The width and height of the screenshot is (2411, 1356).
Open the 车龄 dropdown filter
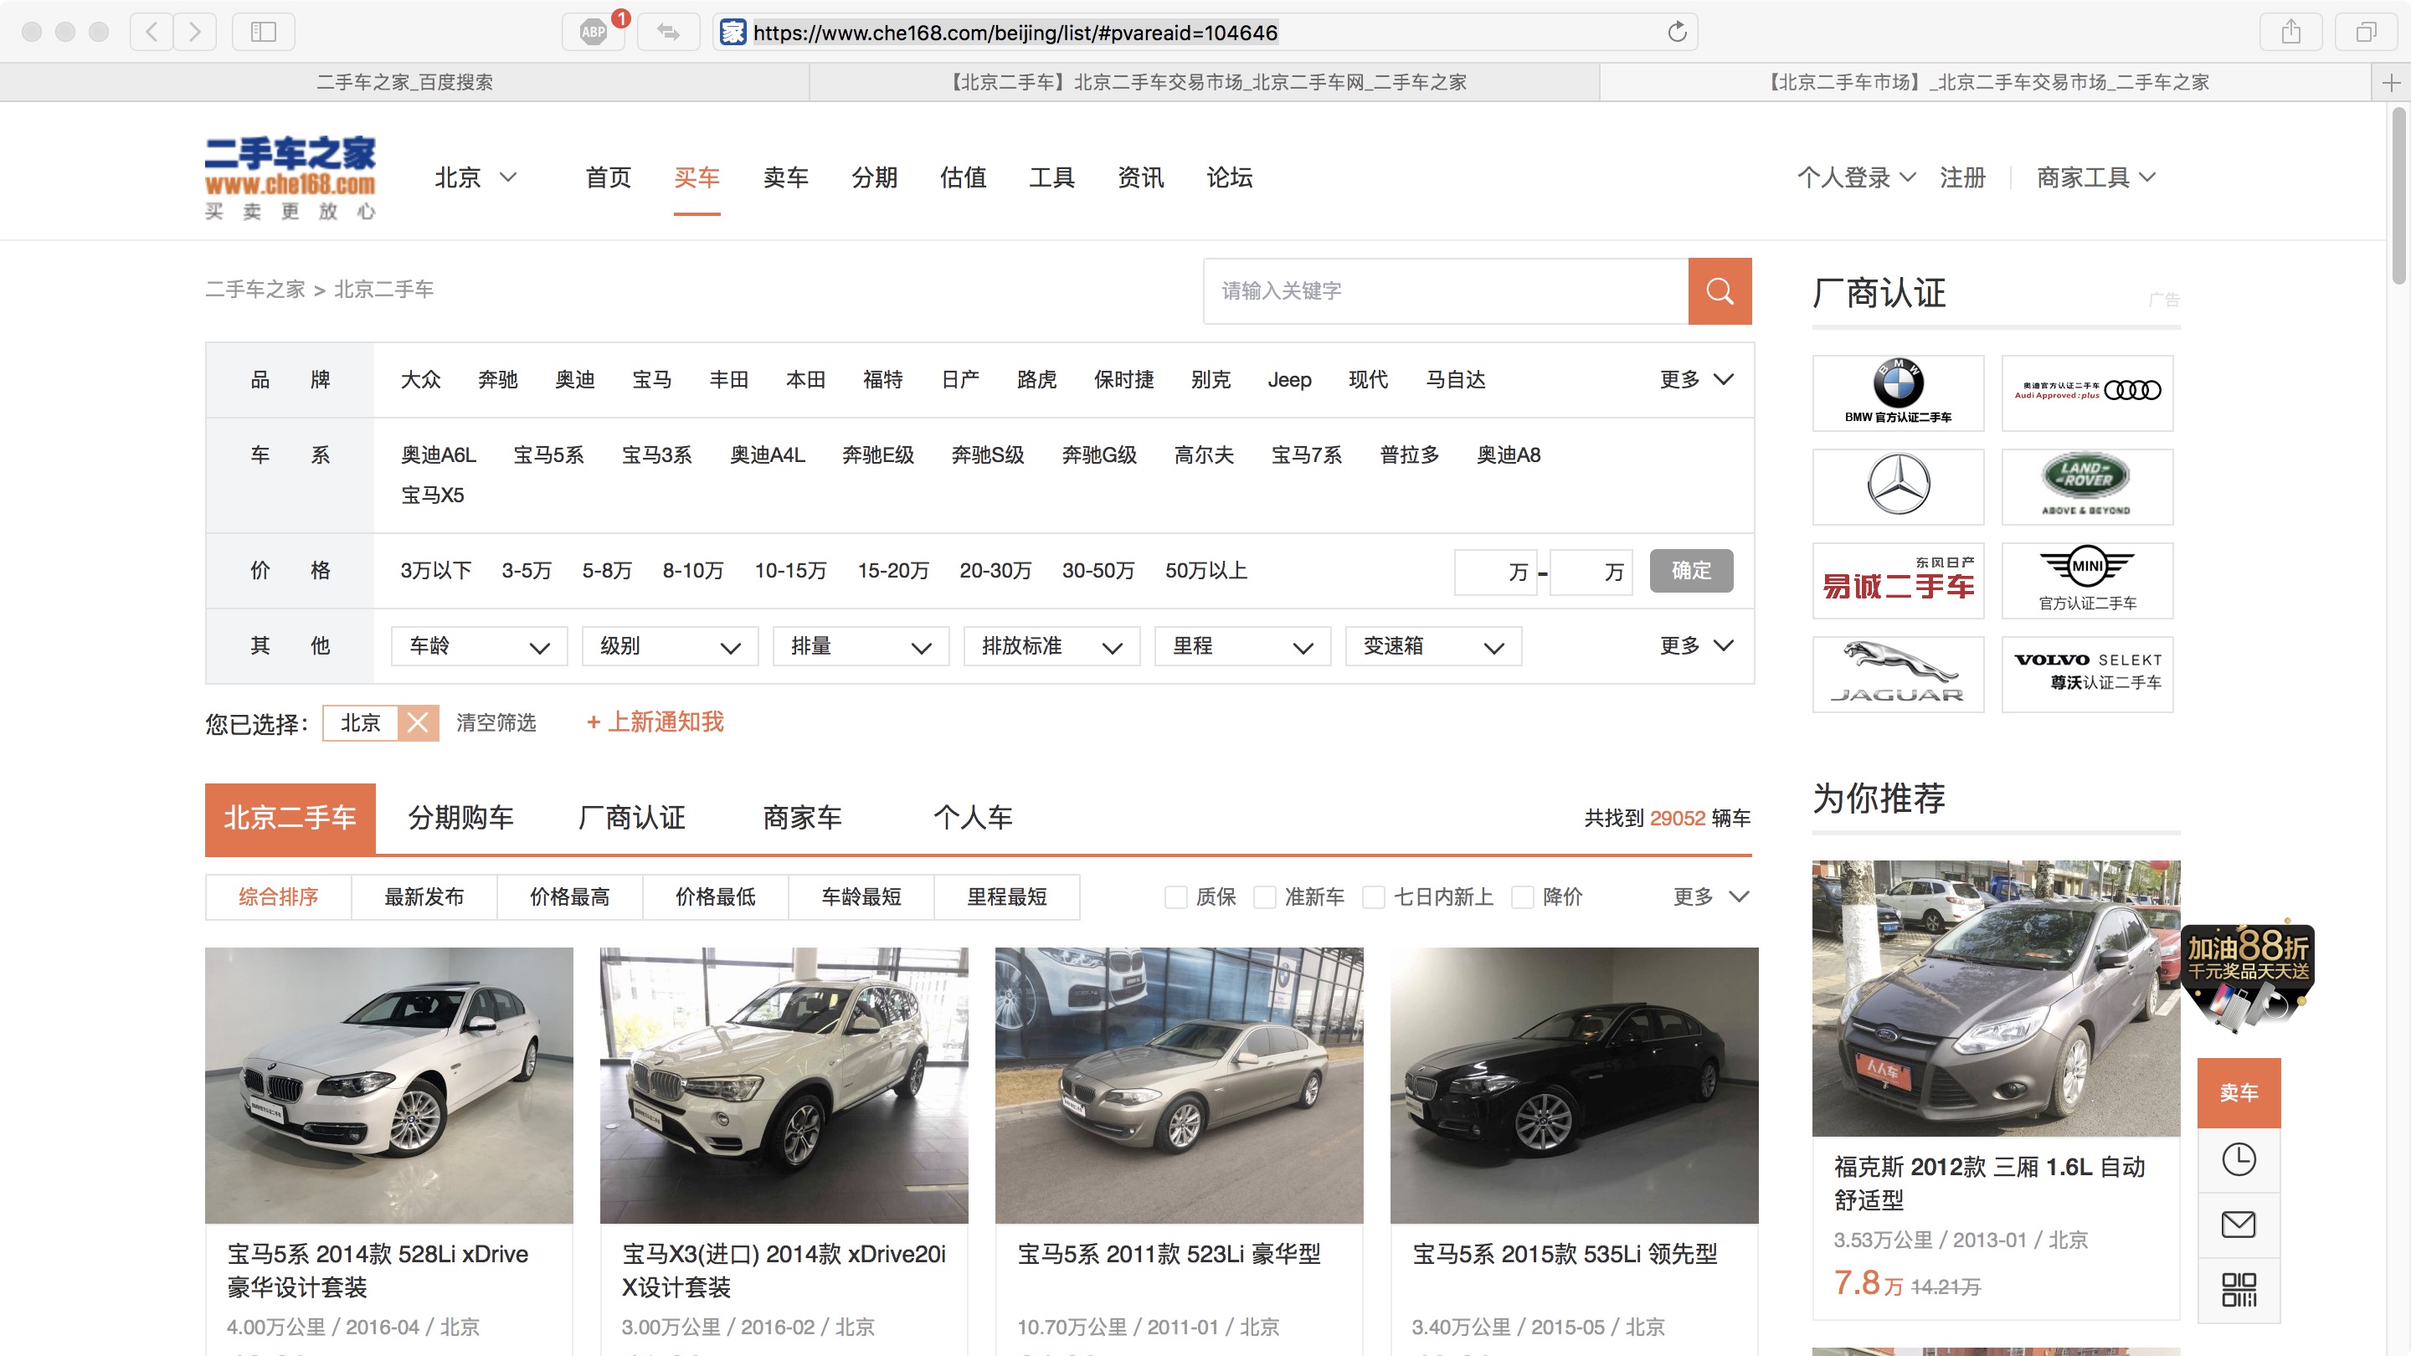pos(479,647)
